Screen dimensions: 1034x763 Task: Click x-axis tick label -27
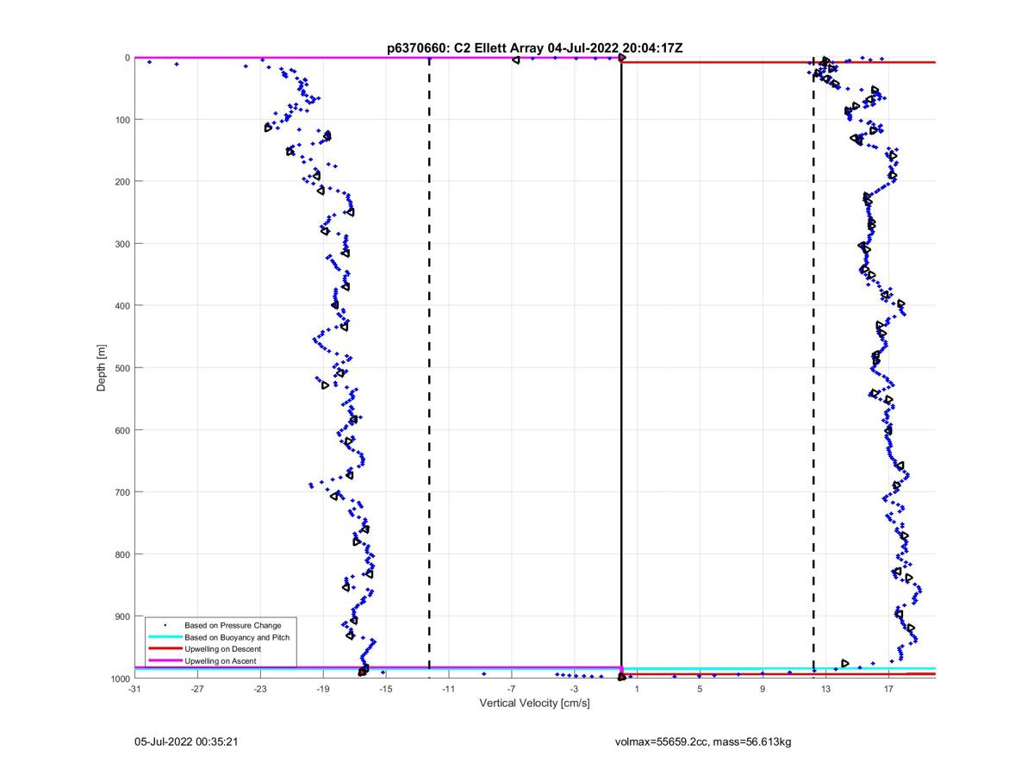pyautogui.click(x=197, y=689)
